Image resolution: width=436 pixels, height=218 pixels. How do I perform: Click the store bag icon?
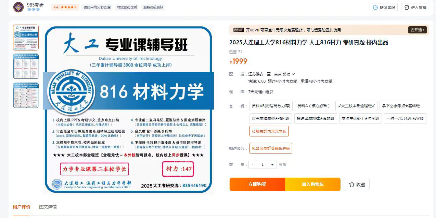407,8
